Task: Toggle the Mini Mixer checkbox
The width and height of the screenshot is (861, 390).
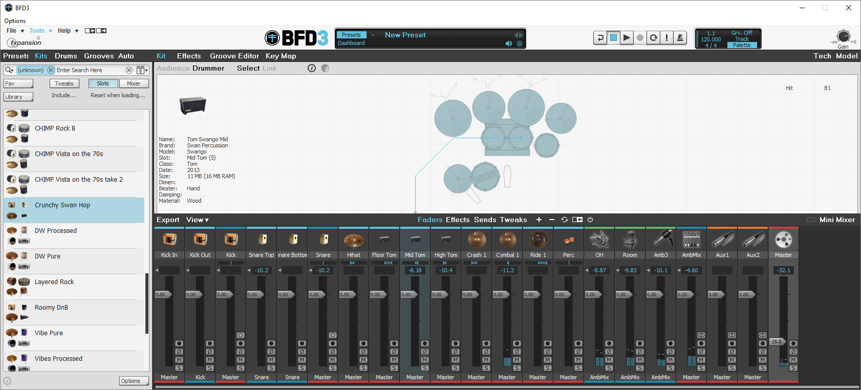Action: click(x=811, y=220)
